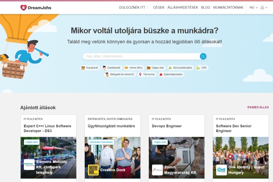Image resolution: width=273 pixels, height=182 pixels.
Task: Go to the Cégek menu item
Action: [x=159, y=7]
